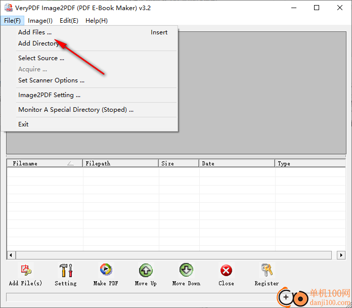The height and width of the screenshot is (308, 352).
Task: Click the Move Up green arrow icon
Action: tap(146, 270)
